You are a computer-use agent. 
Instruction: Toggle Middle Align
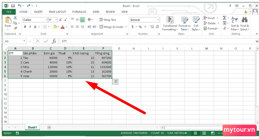tap(77, 20)
